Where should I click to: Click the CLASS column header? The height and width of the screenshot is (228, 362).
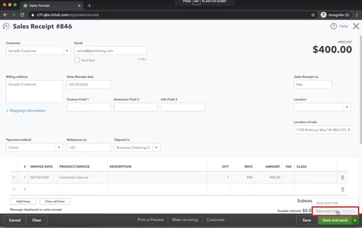[302, 167]
